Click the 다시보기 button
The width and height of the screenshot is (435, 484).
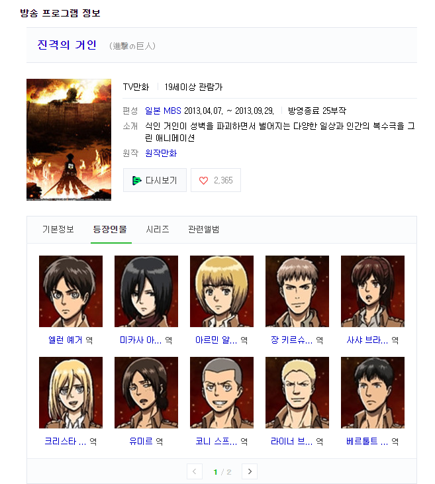(155, 180)
